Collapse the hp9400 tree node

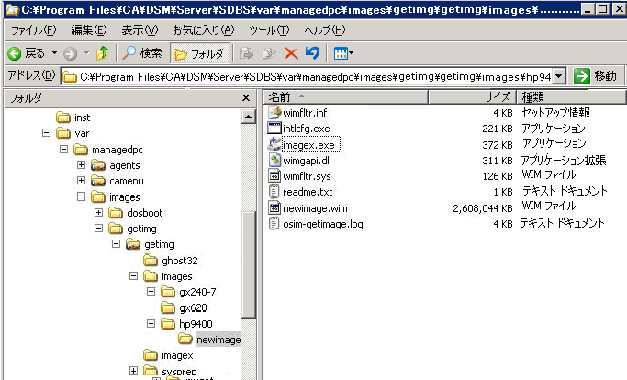click(x=151, y=323)
